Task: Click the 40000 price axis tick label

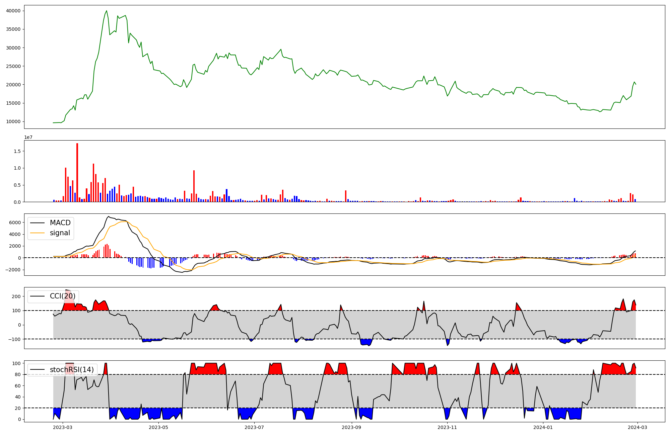Action: (x=13, y=11)
